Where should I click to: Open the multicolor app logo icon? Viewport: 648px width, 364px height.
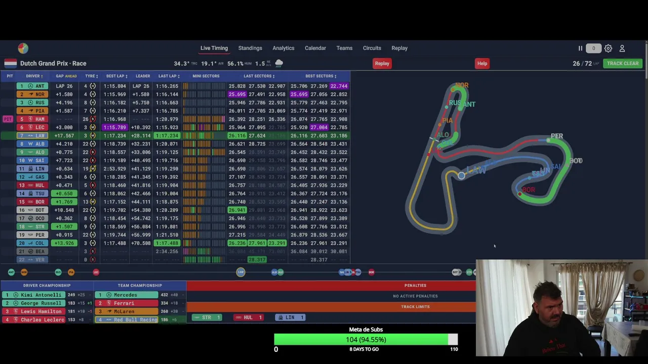(x=23, y=48)
